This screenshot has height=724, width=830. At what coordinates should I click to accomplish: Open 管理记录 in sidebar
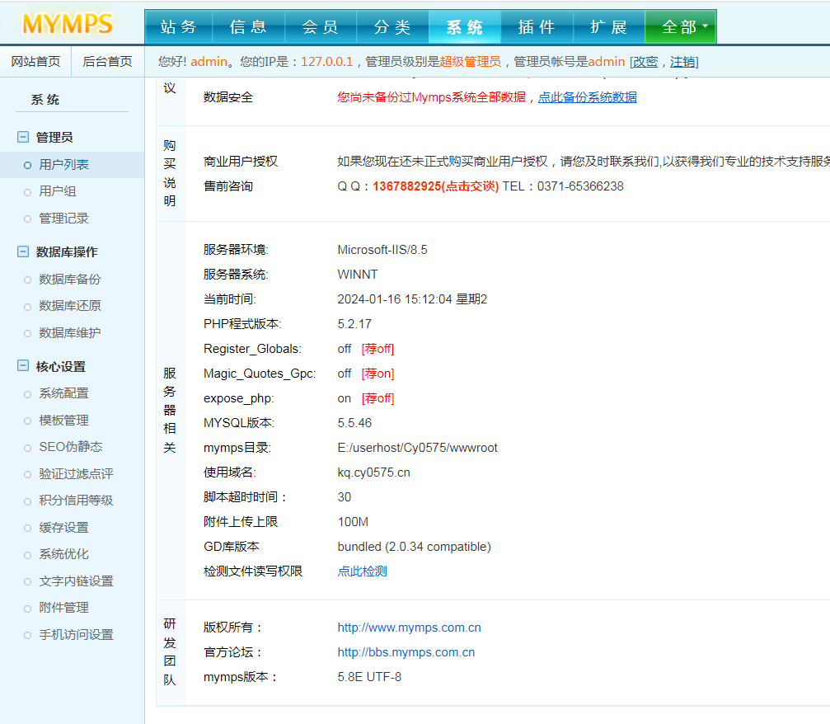[64, 219]
